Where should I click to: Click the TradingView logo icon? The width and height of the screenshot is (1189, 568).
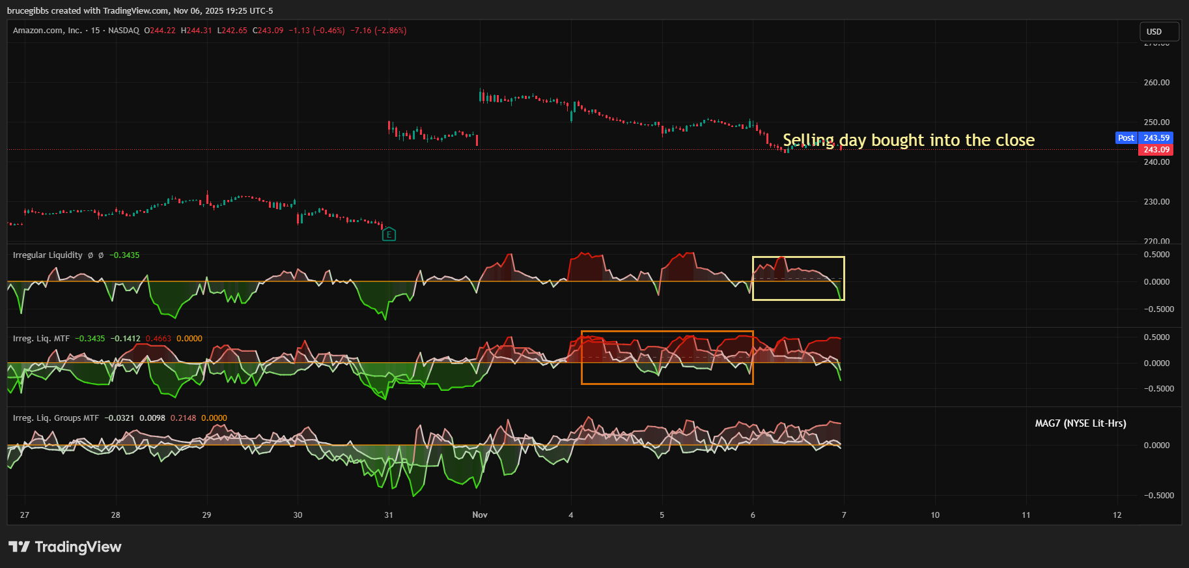coord(19,547)
